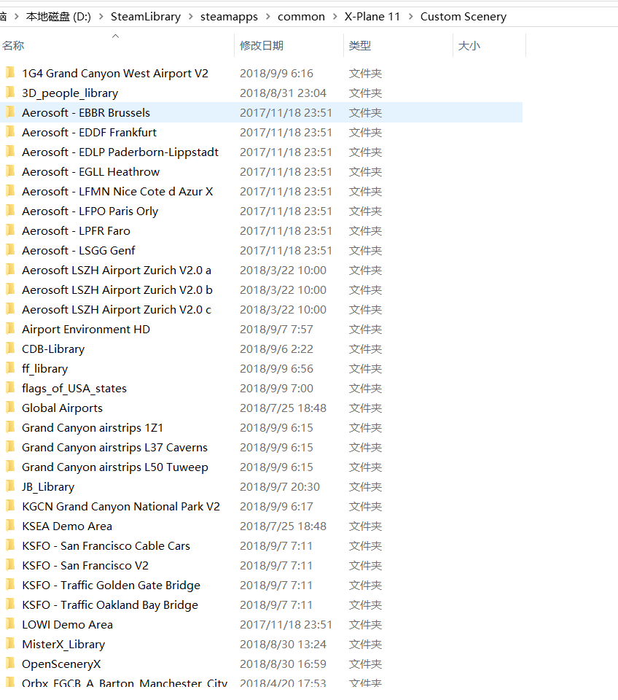Click Custom Scenery breadcrumb segment
618x700 pixels.
[x=463, y=17]
